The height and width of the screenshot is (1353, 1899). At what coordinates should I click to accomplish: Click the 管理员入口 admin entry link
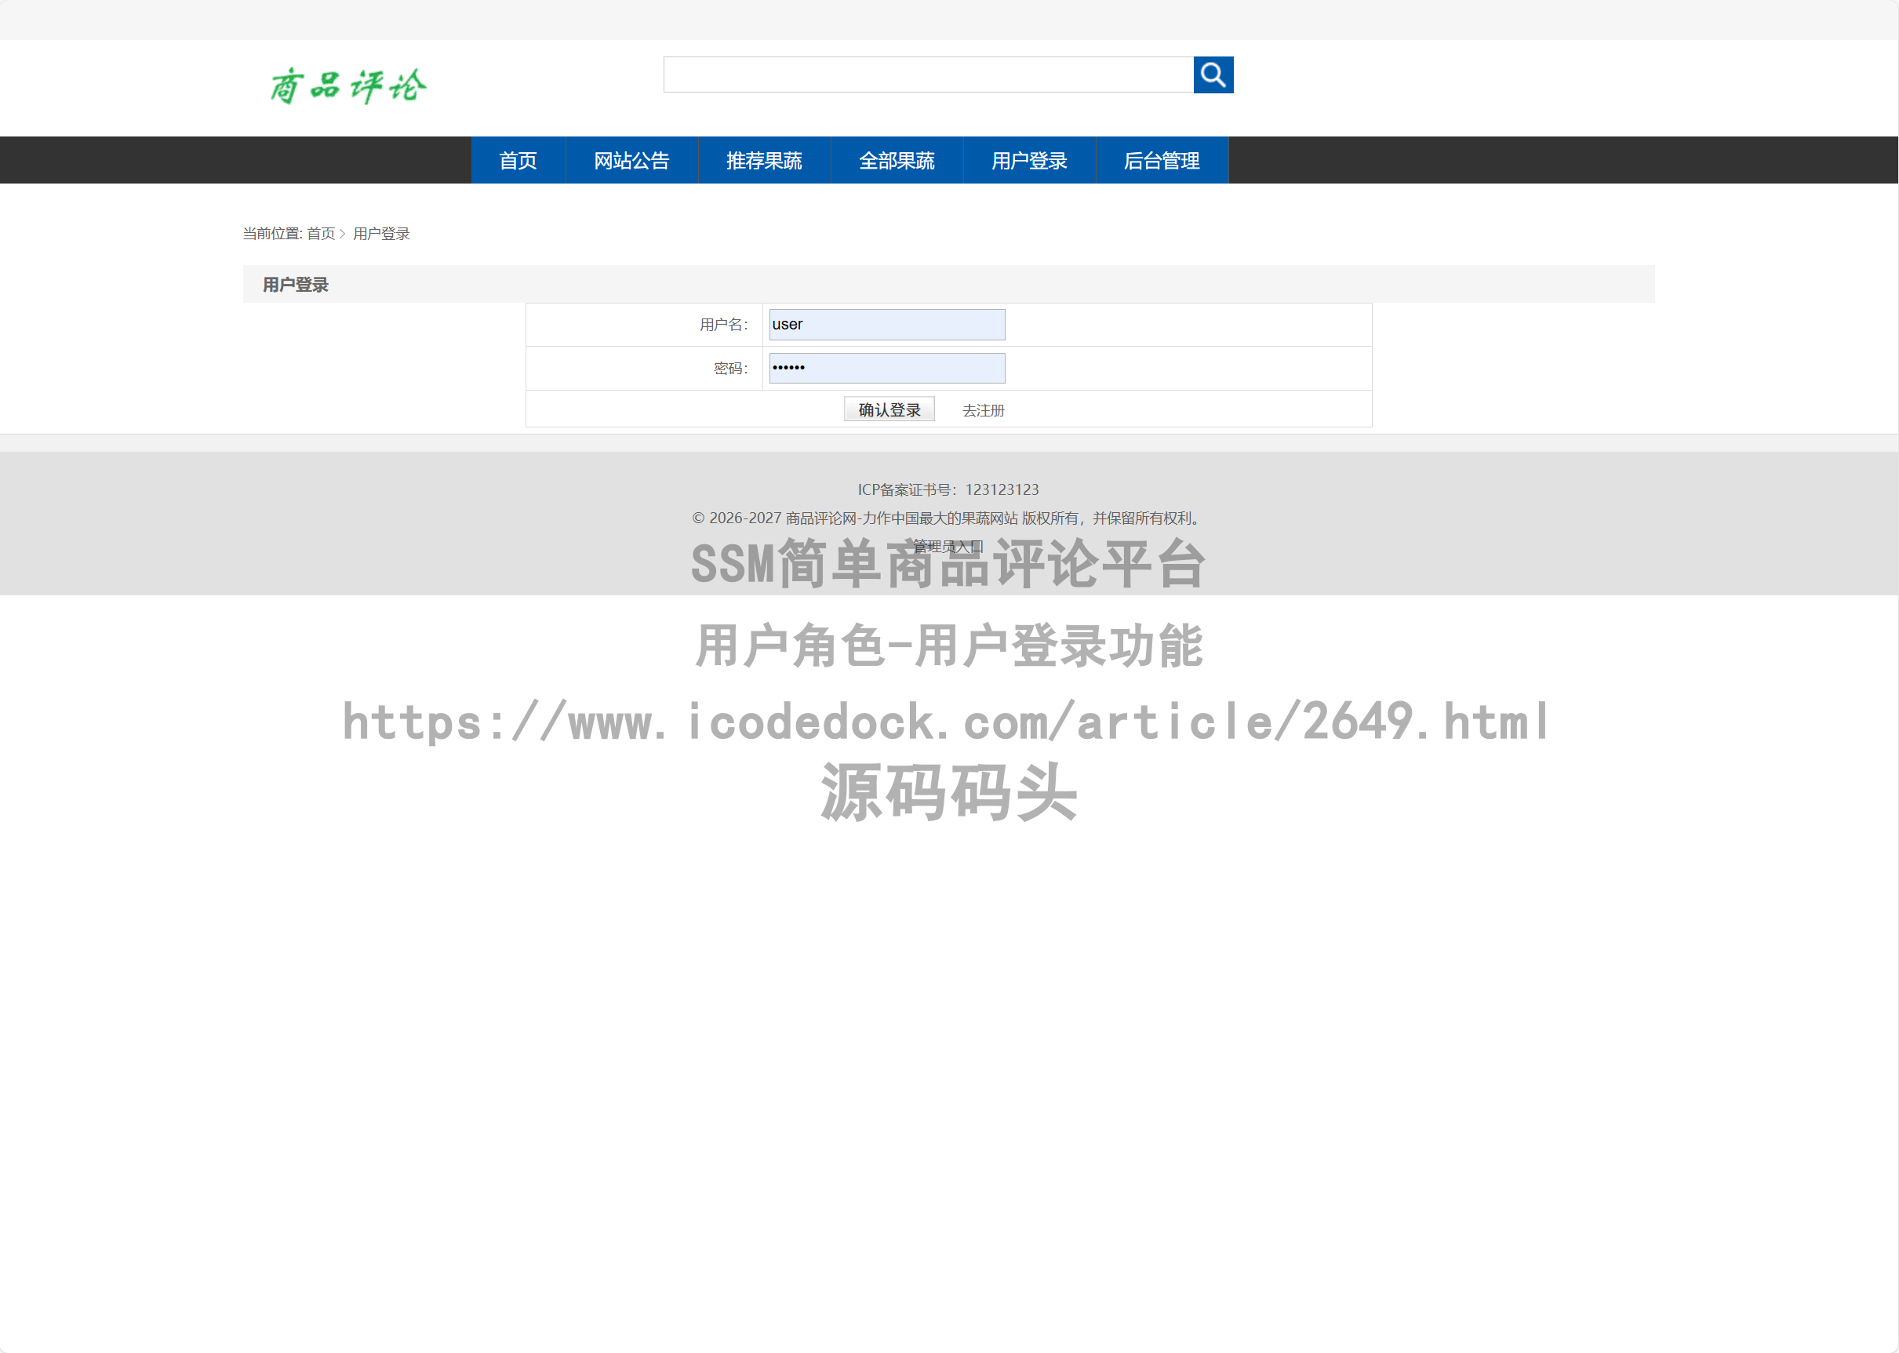[x=948, y=547]
